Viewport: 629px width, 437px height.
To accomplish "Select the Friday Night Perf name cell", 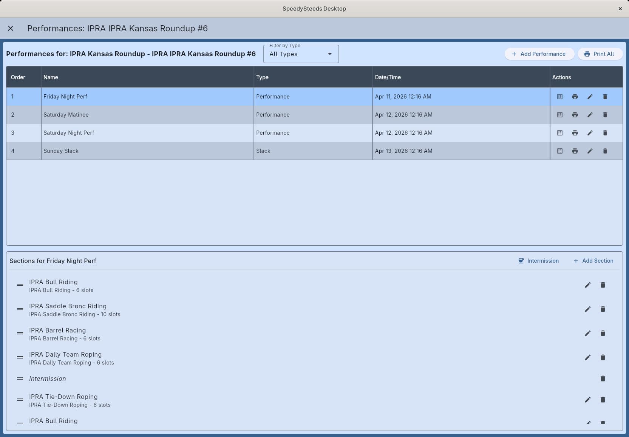I will [x=147, y=97].
